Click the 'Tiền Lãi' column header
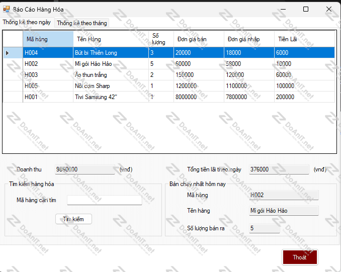Image resolution: width=341 pixels, height=272 pixels. point(304,39)
